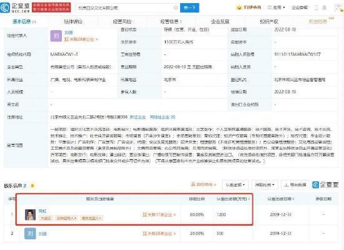The height and width of the screenshot is (250, 344).
Task: Open shareholder row 2 name link
Action: click(43, 234)
